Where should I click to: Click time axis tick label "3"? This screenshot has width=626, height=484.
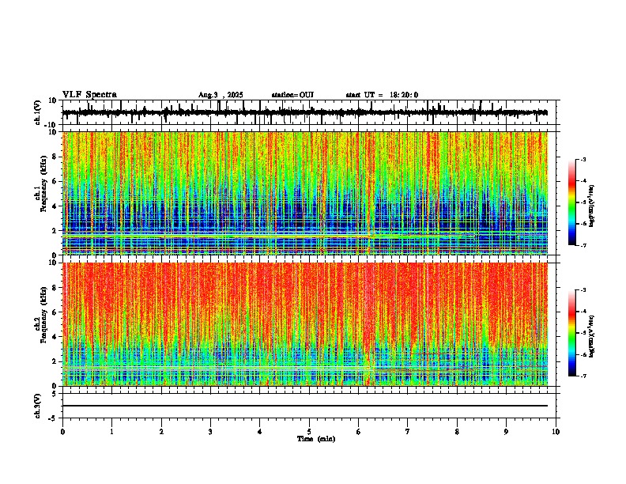(210, 432)
